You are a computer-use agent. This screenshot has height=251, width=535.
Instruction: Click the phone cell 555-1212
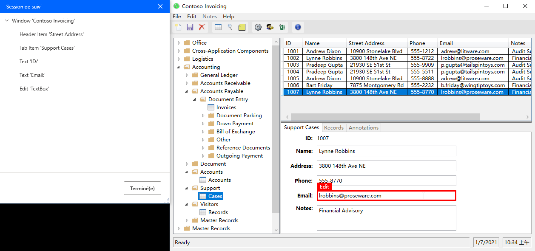422,51
